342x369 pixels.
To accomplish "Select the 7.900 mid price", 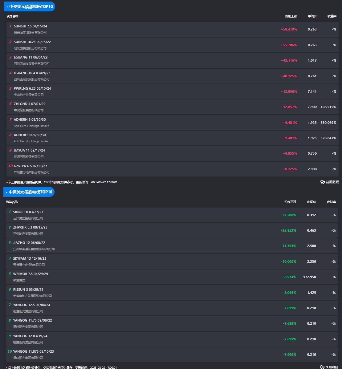I will (x=312, y=107).
